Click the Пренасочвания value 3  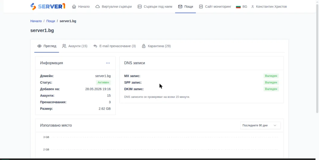coord(110,102)
